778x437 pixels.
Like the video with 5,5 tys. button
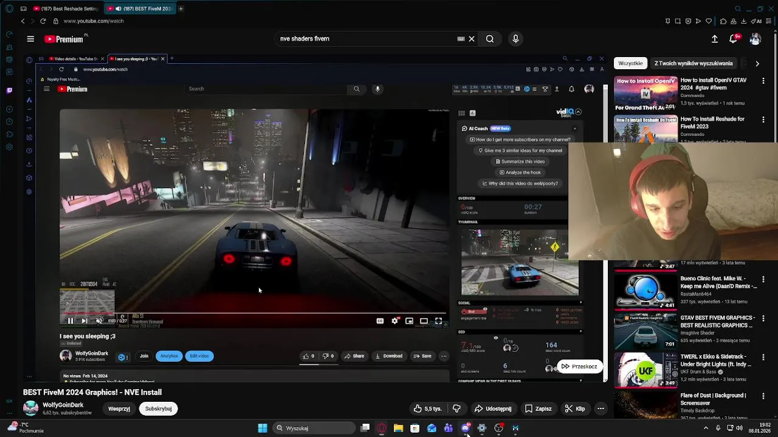(427, 408)
